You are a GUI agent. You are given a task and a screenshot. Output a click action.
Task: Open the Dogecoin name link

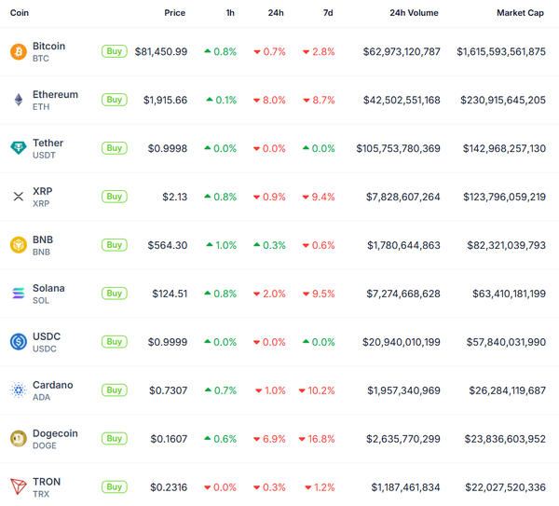point(55,433)
